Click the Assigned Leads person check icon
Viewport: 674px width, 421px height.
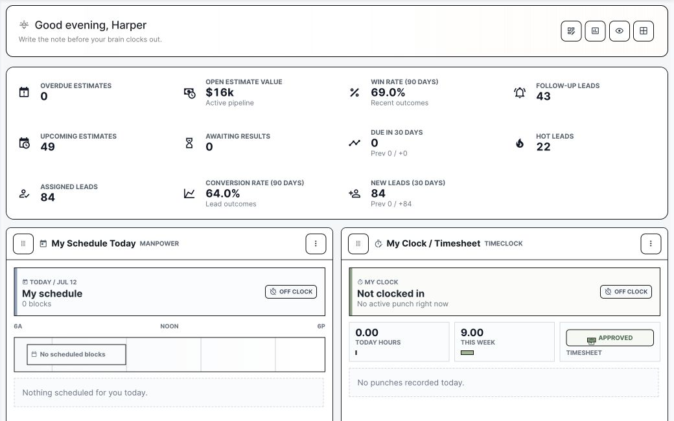click(24, 194)
